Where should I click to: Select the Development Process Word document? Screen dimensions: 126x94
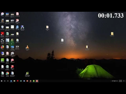(x=12, y=74)
